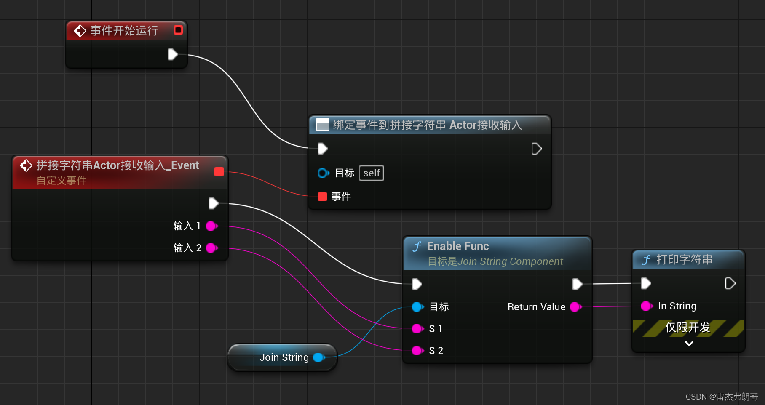Click the red delegate pin on 事件开始运行

click(x=178, y=30)
